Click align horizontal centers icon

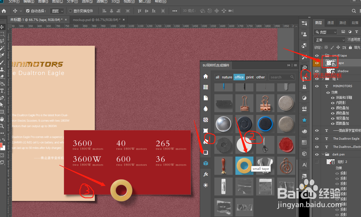111,11
